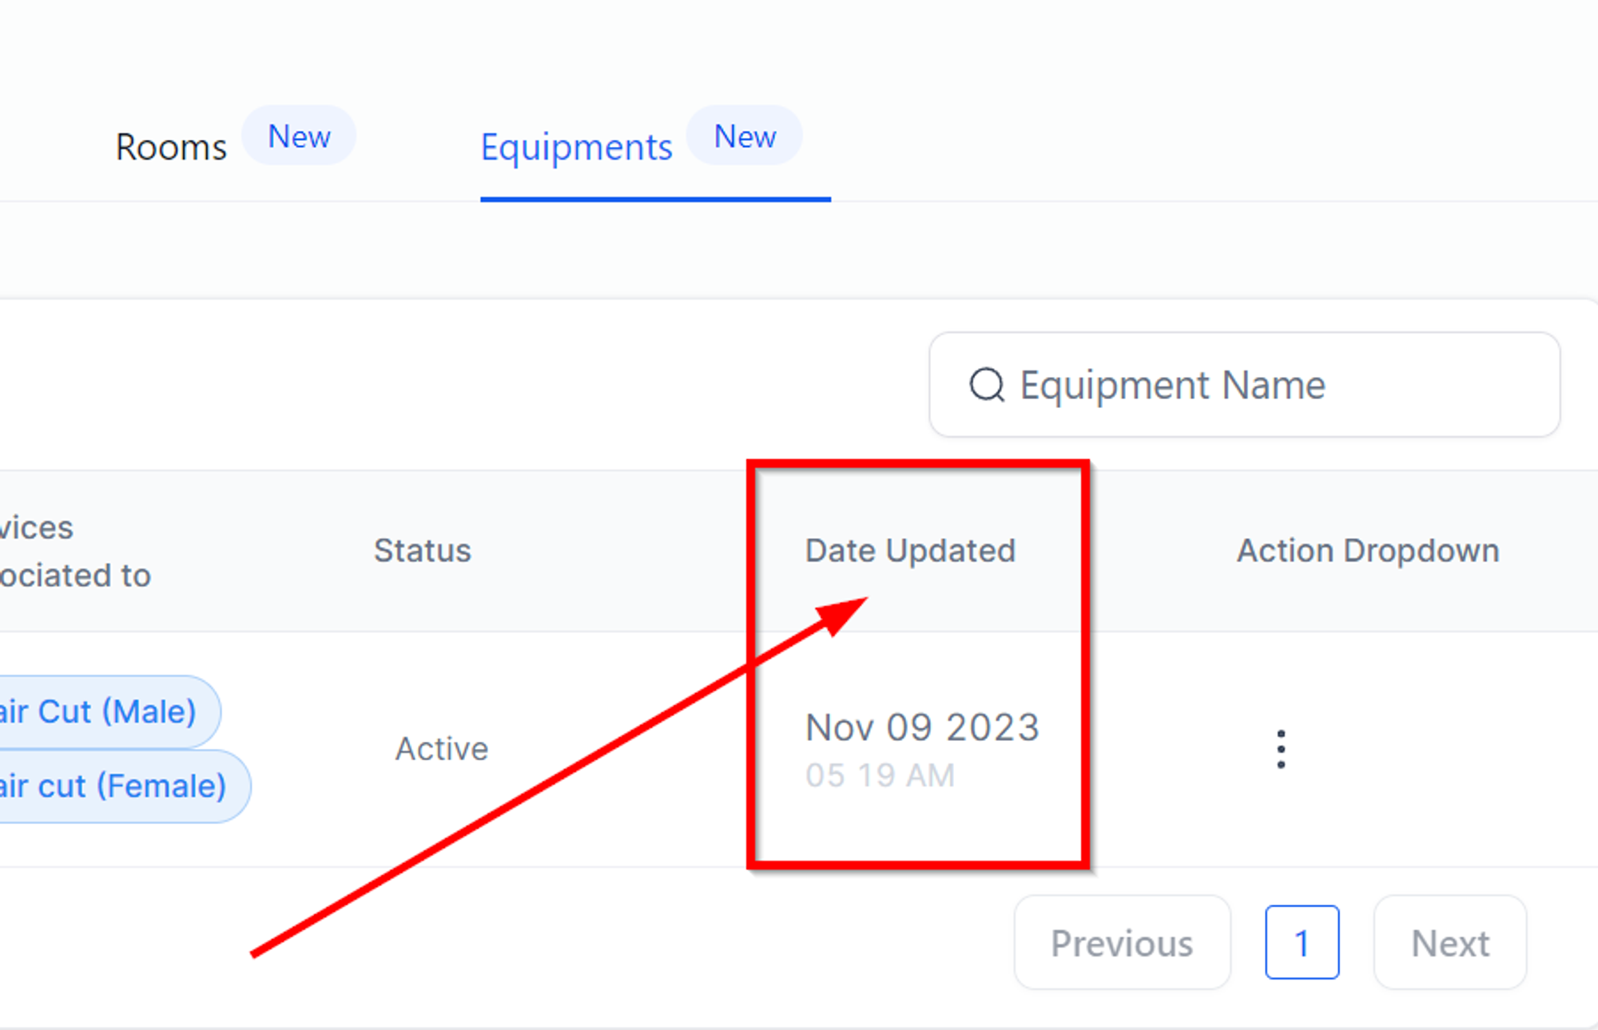This screenshot has height=1030, width=1598.
Task: Click the Nov 09 2023 date
Action: [x=923, y=727]
